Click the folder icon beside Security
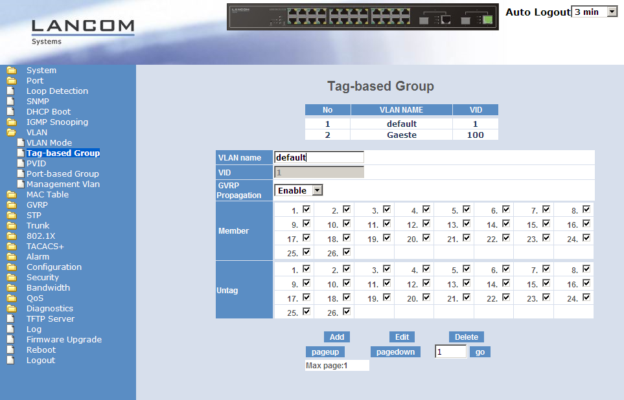Image resolution: width=624 pixels, height=400 pixels. tap(10, 278)
